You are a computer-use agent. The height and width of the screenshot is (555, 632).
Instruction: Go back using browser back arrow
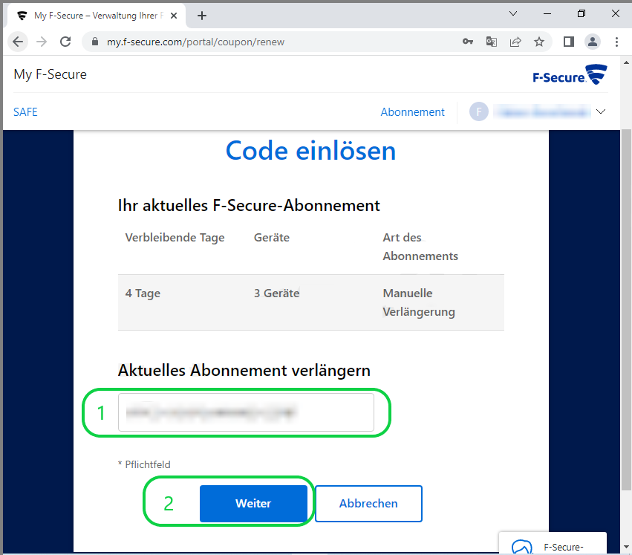[x=18, y=42]
